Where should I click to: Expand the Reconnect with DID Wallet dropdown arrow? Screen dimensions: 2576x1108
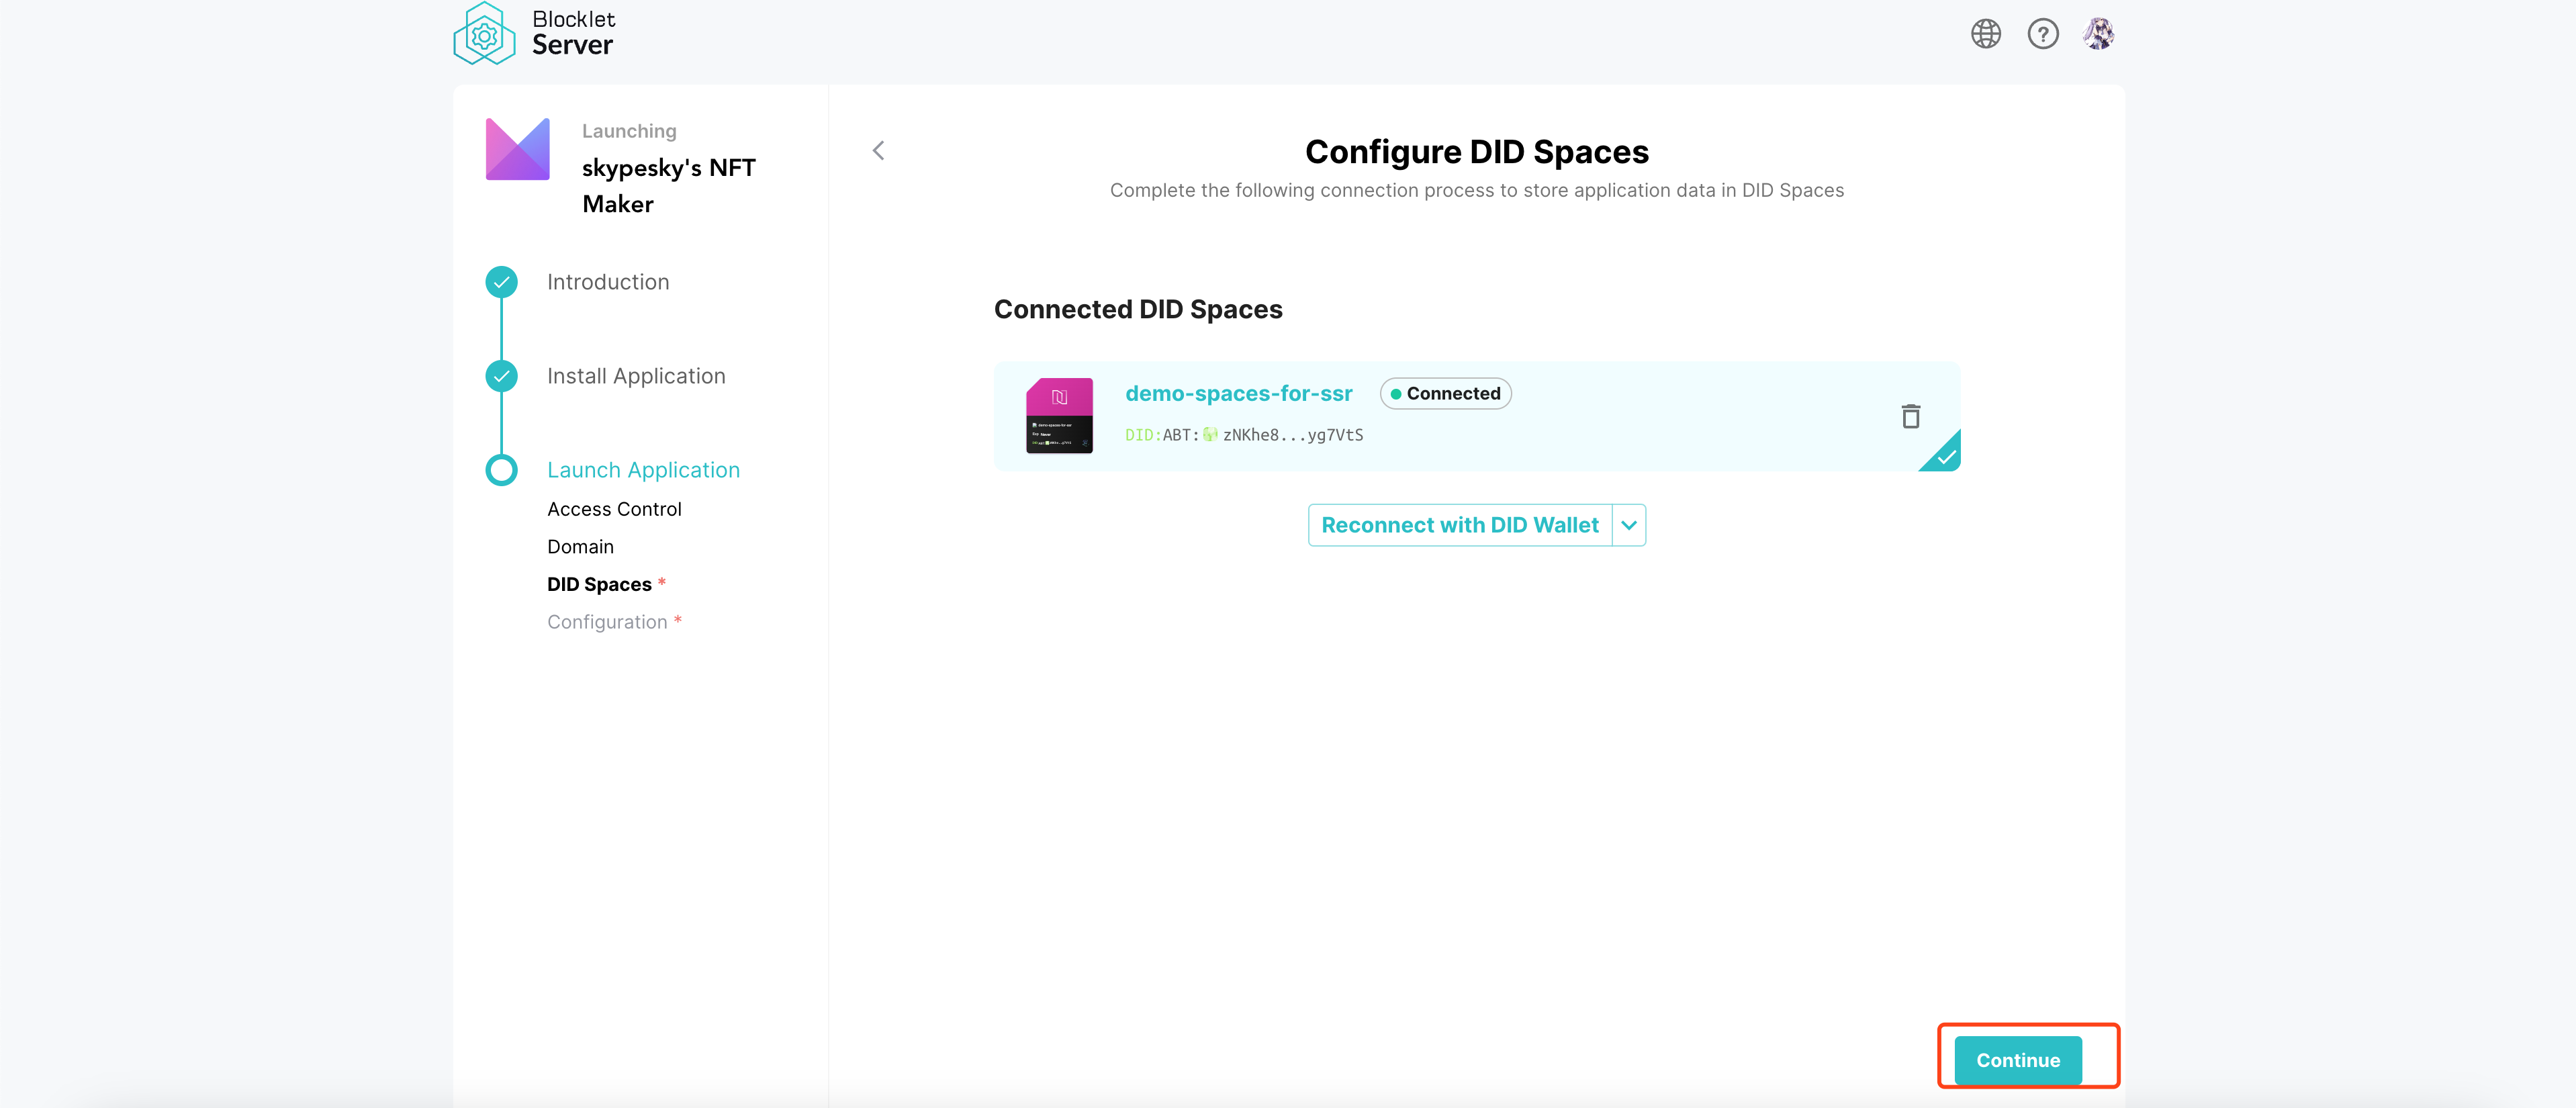1629,525
